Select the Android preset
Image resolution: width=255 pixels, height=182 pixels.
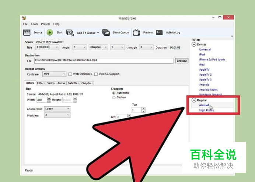tap(204, 85)
